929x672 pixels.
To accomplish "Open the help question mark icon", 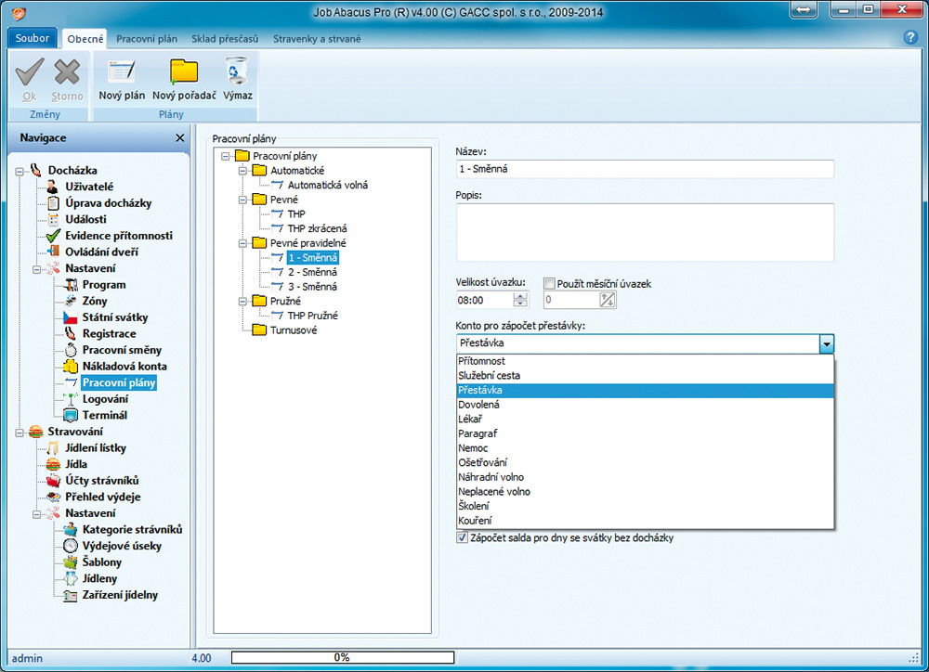I will coord(910,37).
